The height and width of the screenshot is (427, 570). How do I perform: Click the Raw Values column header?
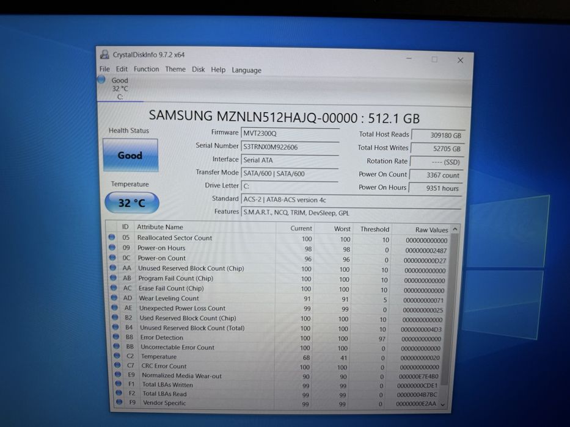point(422,230)
